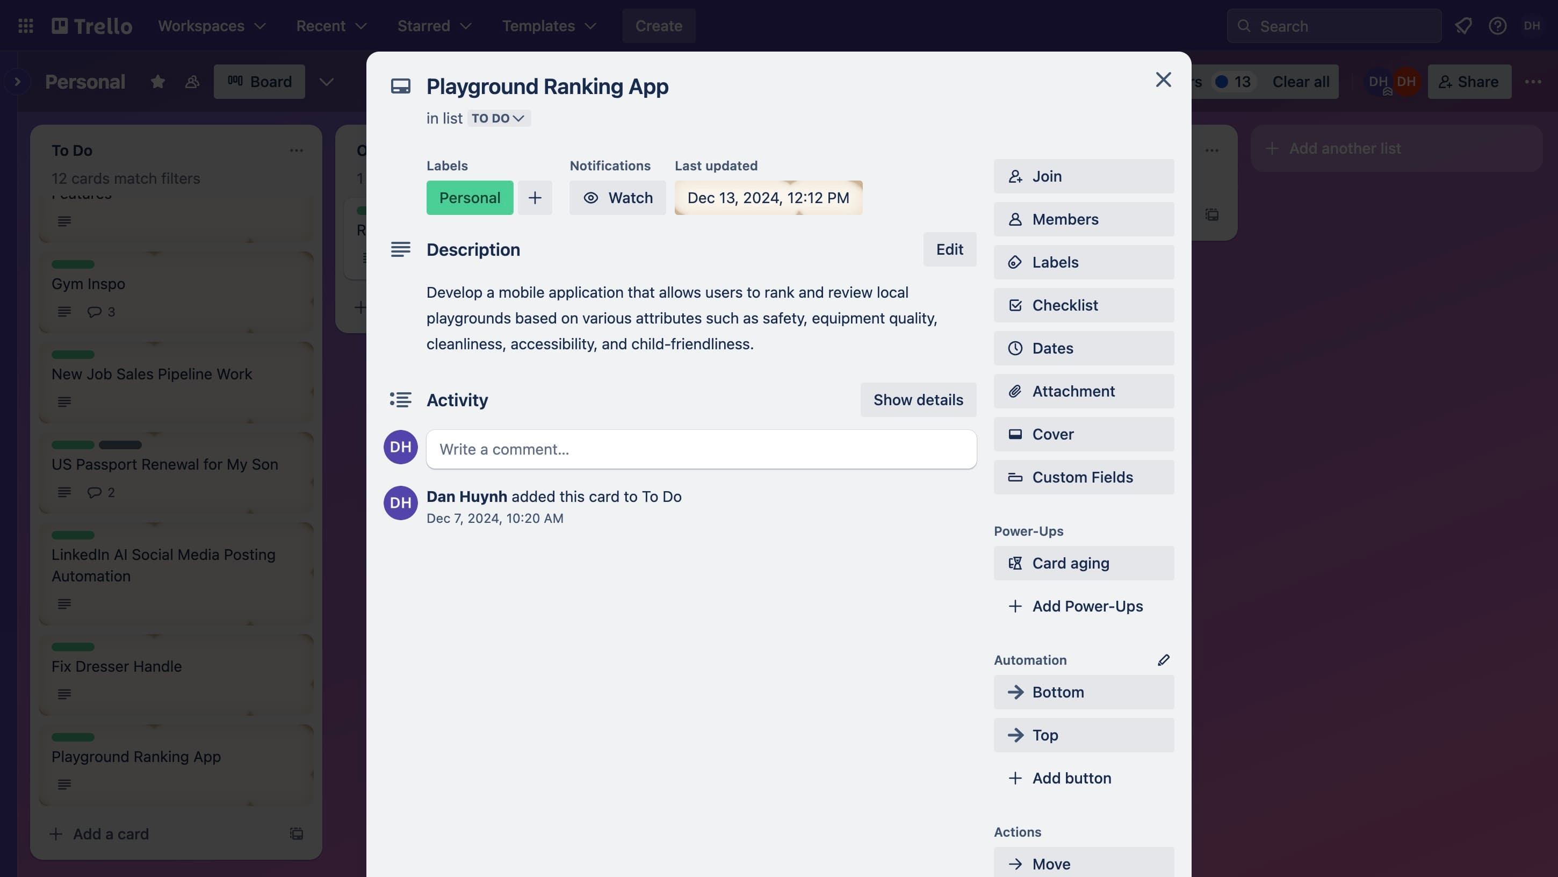
Task: Add a Checklist to the card
Action: [x=1084, y=305]
